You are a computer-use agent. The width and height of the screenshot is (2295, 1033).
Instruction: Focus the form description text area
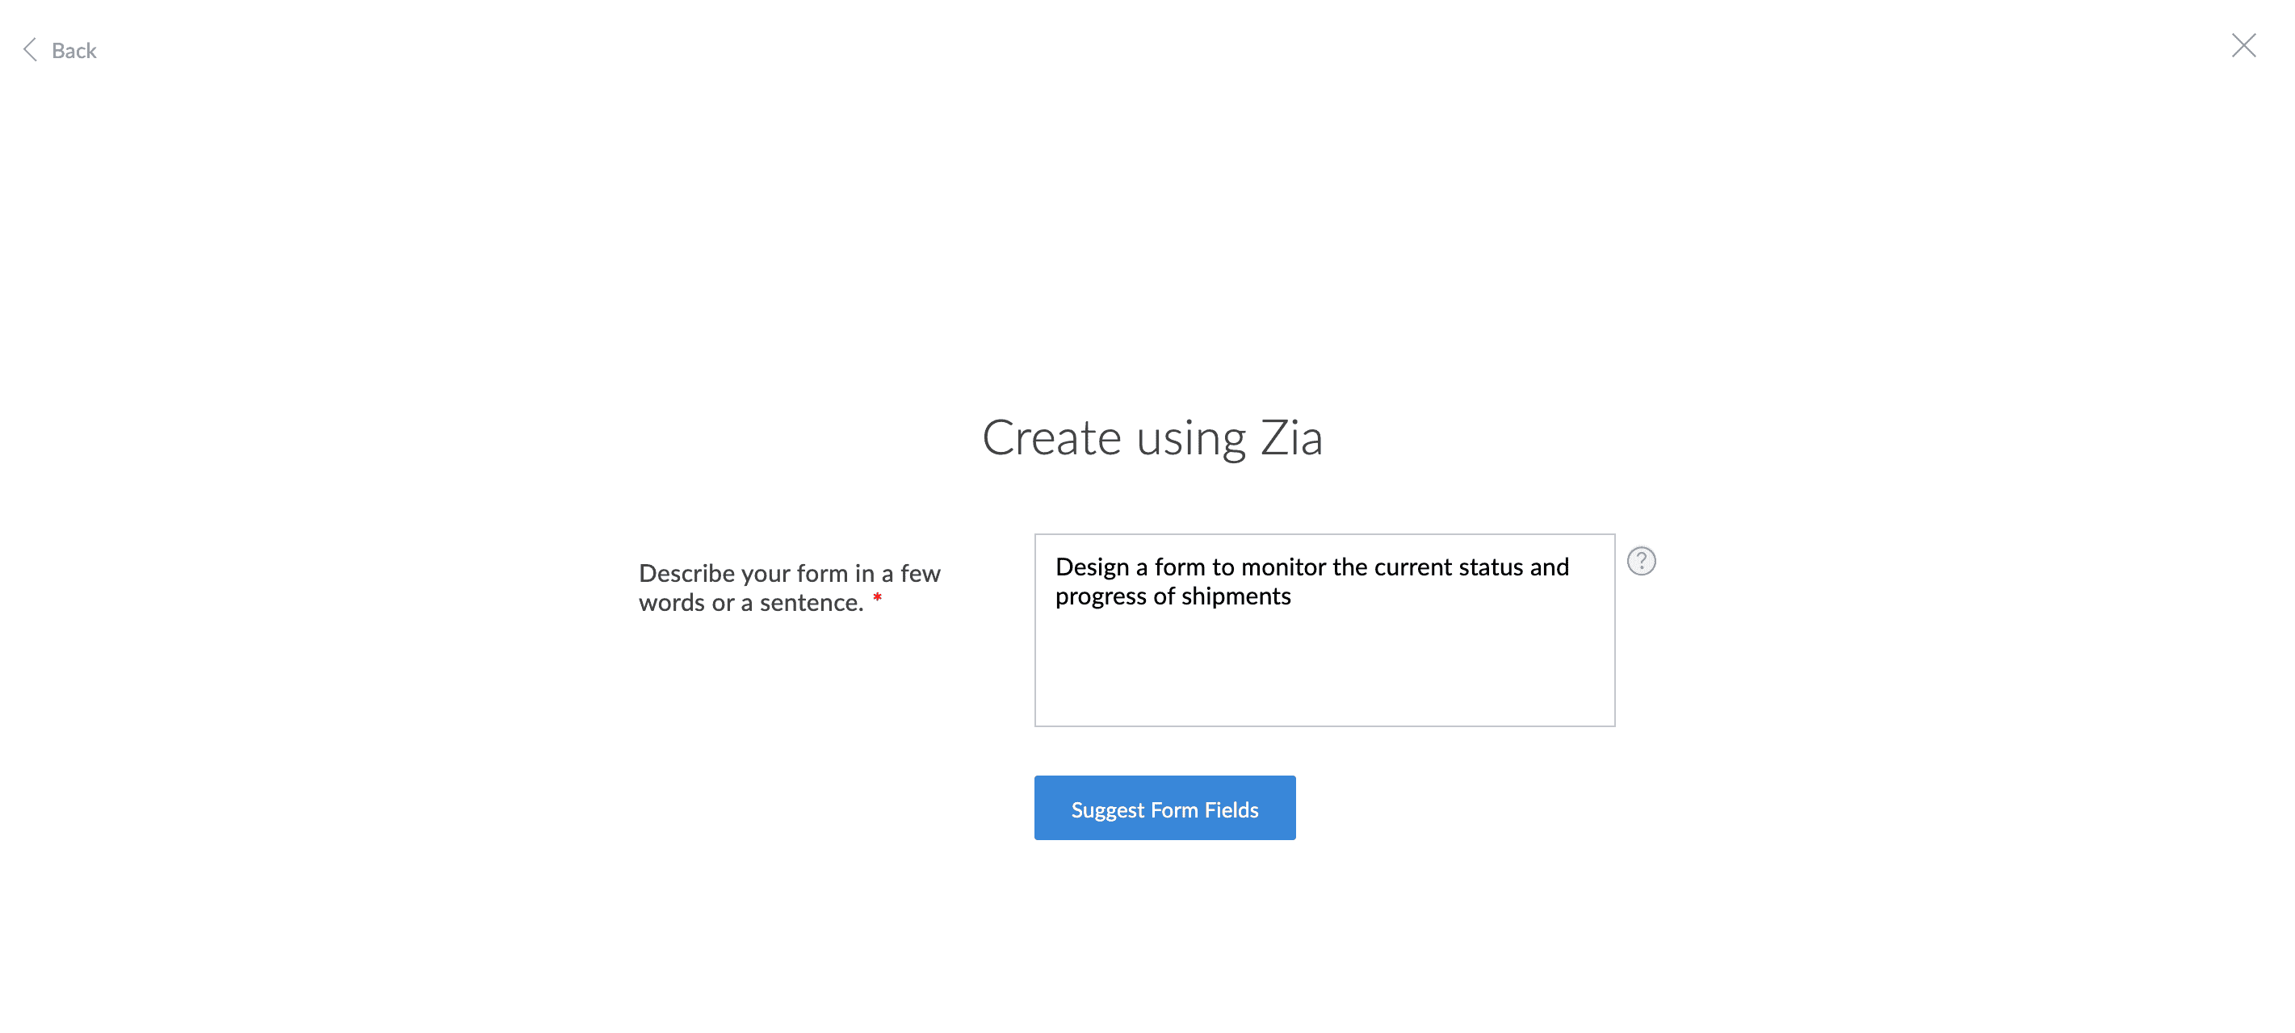1324,630
